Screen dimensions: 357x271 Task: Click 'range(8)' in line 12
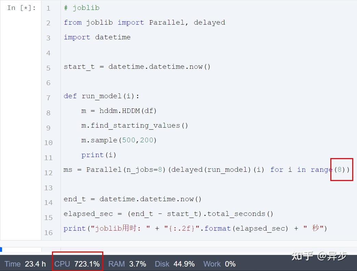tap(328, 170)
